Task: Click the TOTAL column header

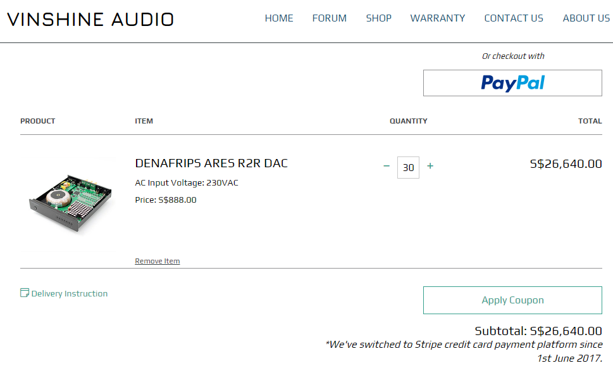Action: [x=590, y=122]
